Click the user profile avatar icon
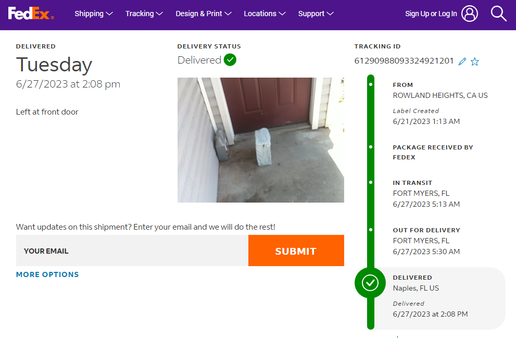Viewport: 516px width, 338px height. coord(469,14)
